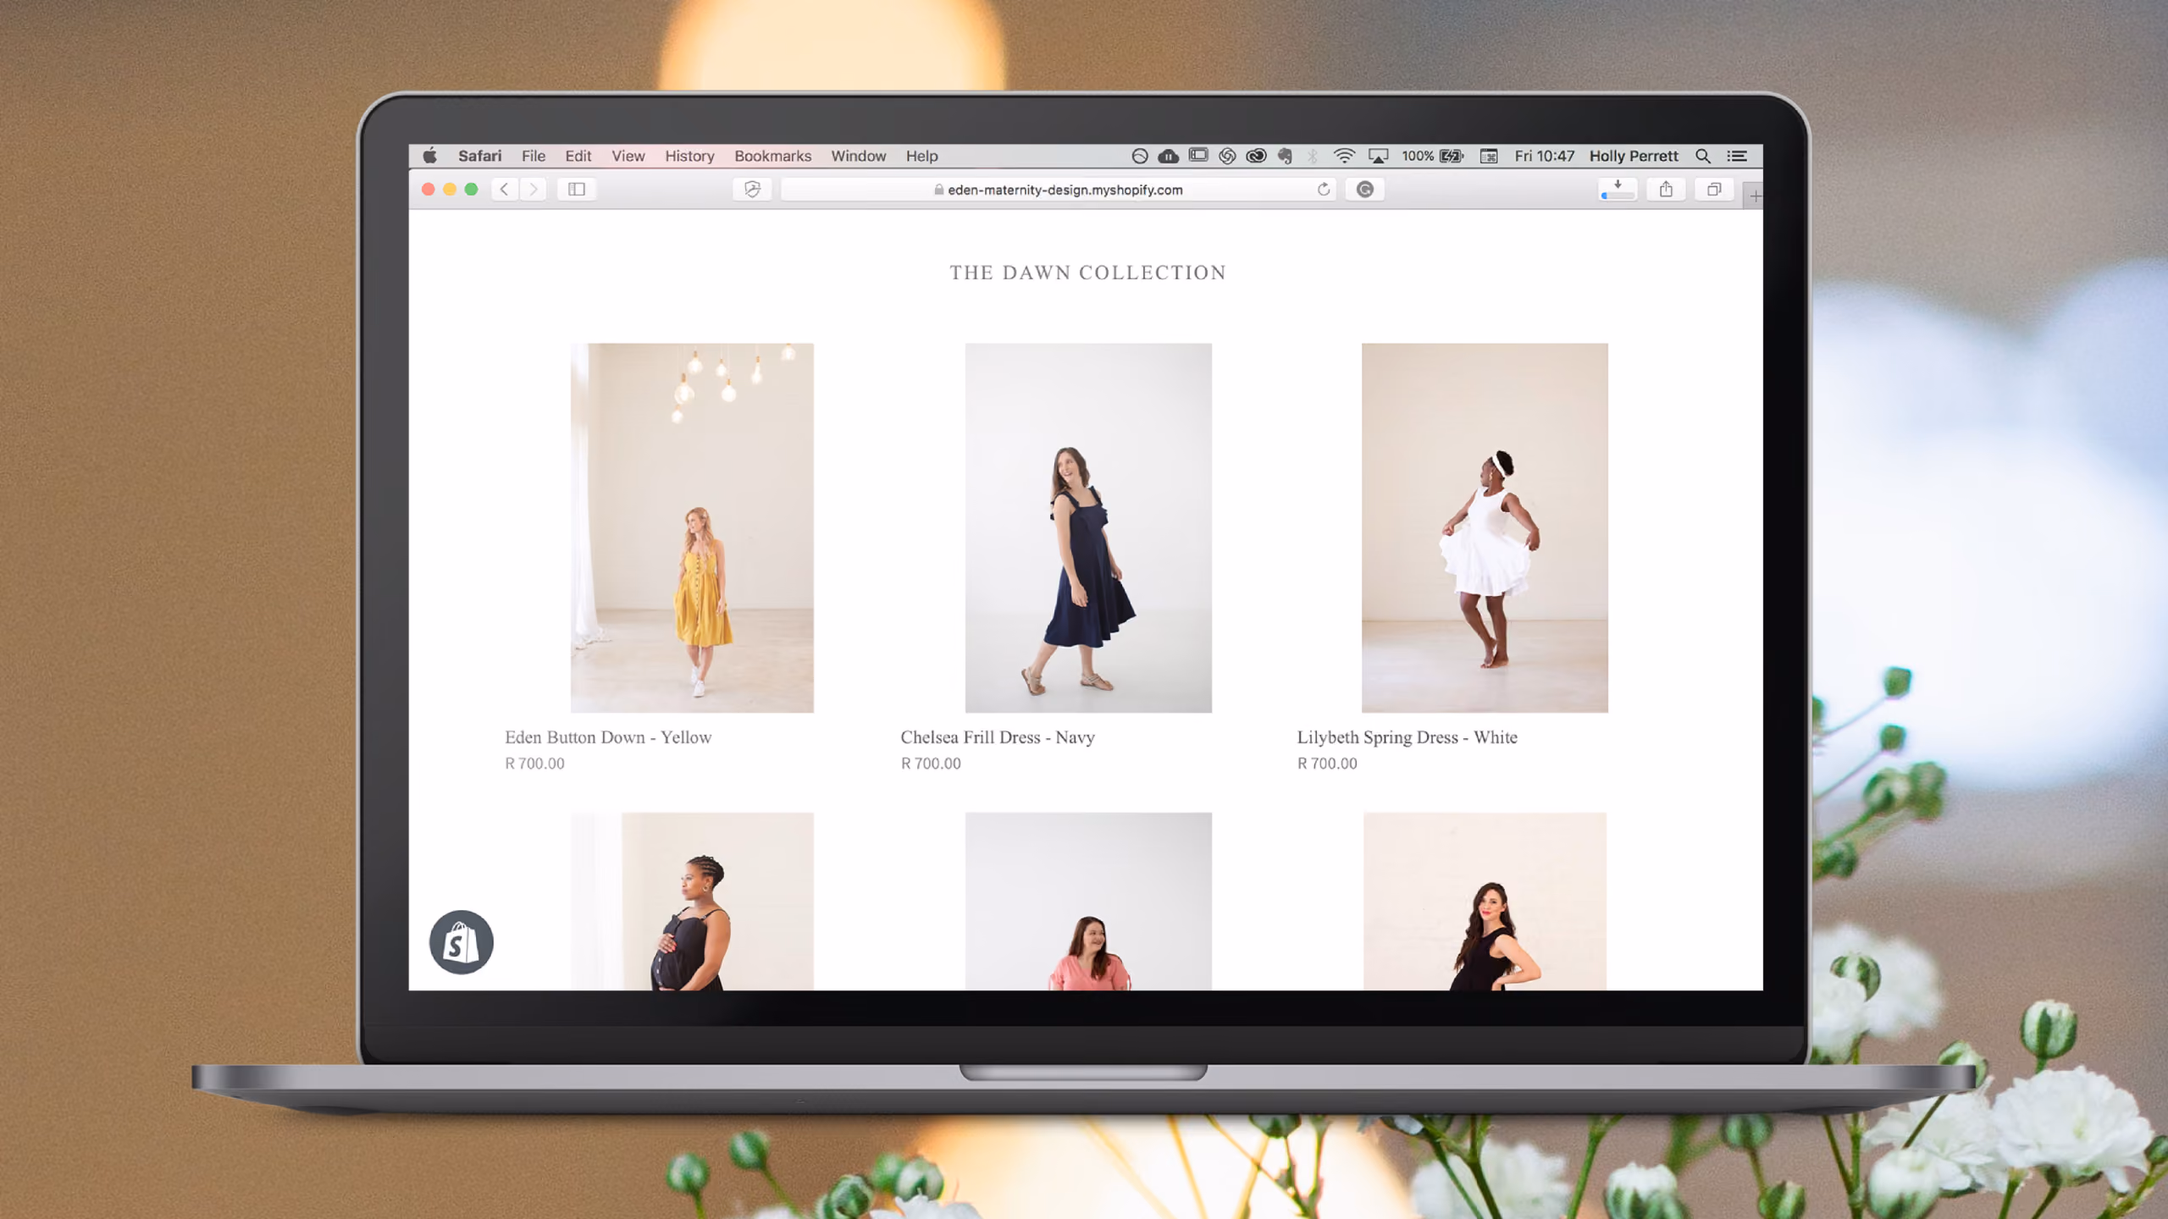
Task: Open the Apple menu
Action: pyautogui.click(x=429, y=156)
